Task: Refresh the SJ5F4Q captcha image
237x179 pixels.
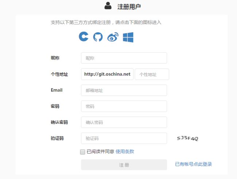Action: pos(187,138)
